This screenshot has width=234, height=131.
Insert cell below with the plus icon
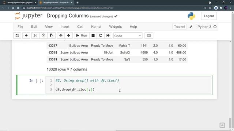(x=26, y=36)
